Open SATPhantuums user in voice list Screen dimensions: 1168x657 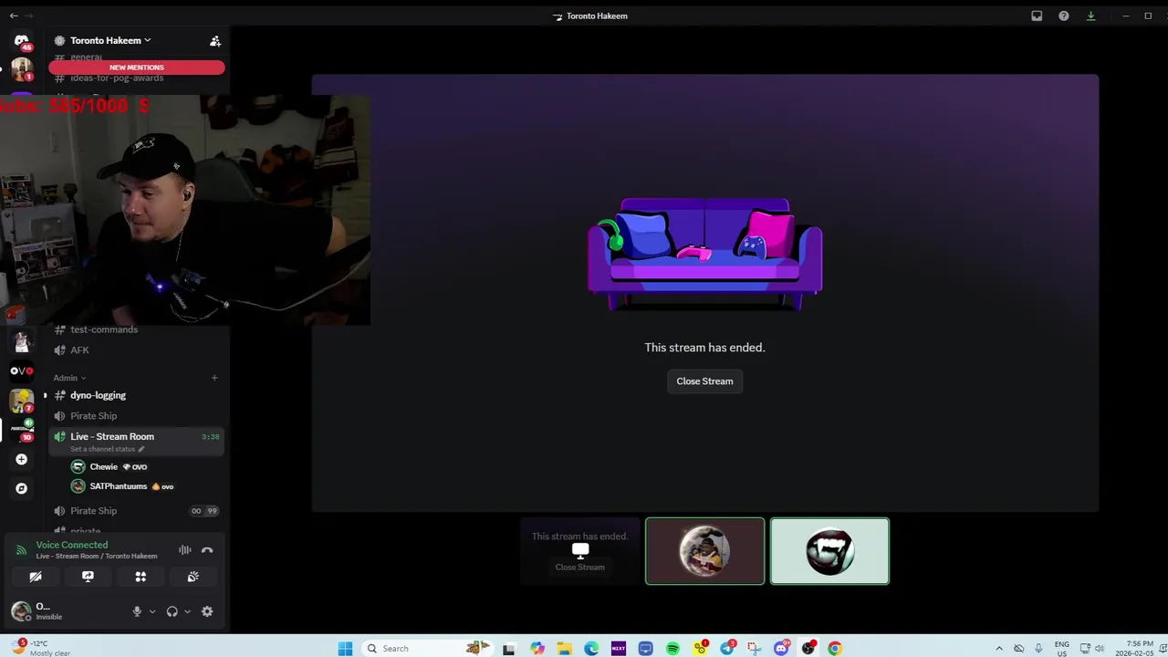point(118,486)
